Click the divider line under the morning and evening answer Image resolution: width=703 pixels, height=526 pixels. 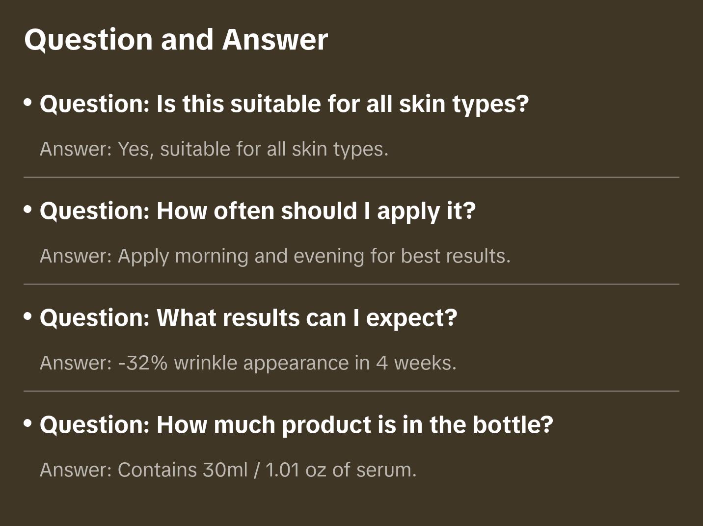(351, 284)
